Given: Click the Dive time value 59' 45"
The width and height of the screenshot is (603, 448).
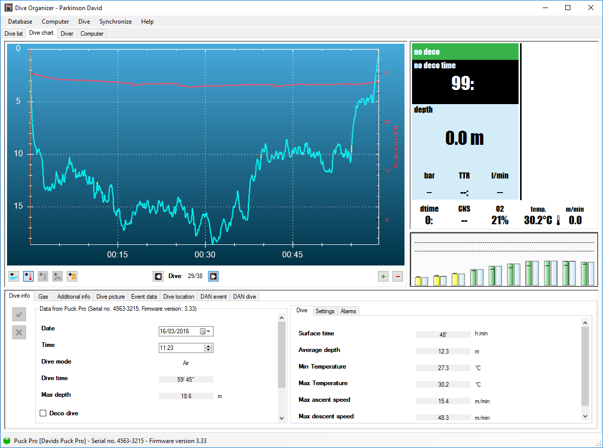Looking at the screenshot, I should [186, 380].
